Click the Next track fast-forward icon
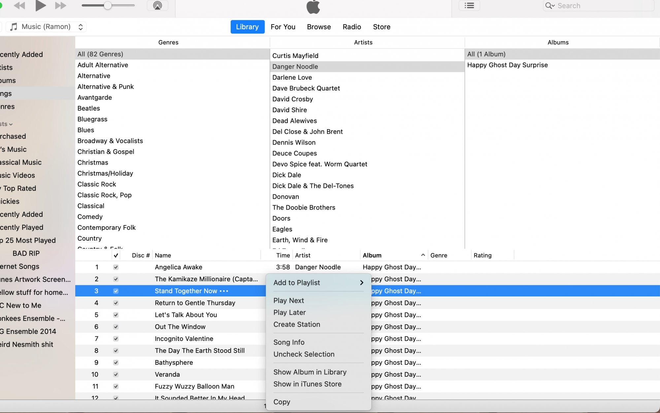The height and width of the screenshot is (413, 660). click(x=61, y=6)
